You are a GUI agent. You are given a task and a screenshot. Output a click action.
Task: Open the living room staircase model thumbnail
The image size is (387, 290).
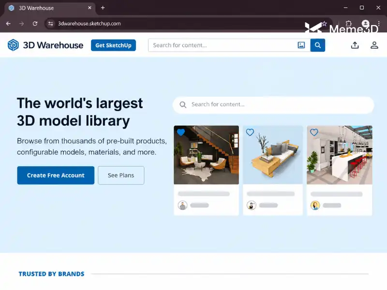207,155
